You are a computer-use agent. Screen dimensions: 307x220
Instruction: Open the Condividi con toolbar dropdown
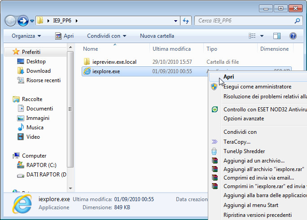pyautogui.click(x=106, y=36)
